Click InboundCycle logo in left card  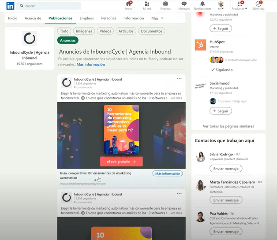pos(29,38)
